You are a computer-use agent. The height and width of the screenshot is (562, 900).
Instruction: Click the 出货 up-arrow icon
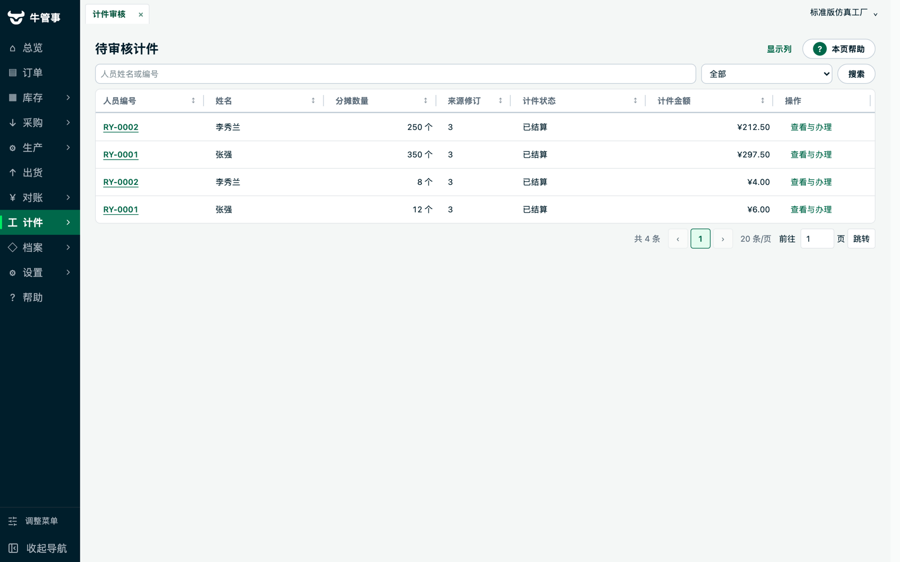[12, 173]
